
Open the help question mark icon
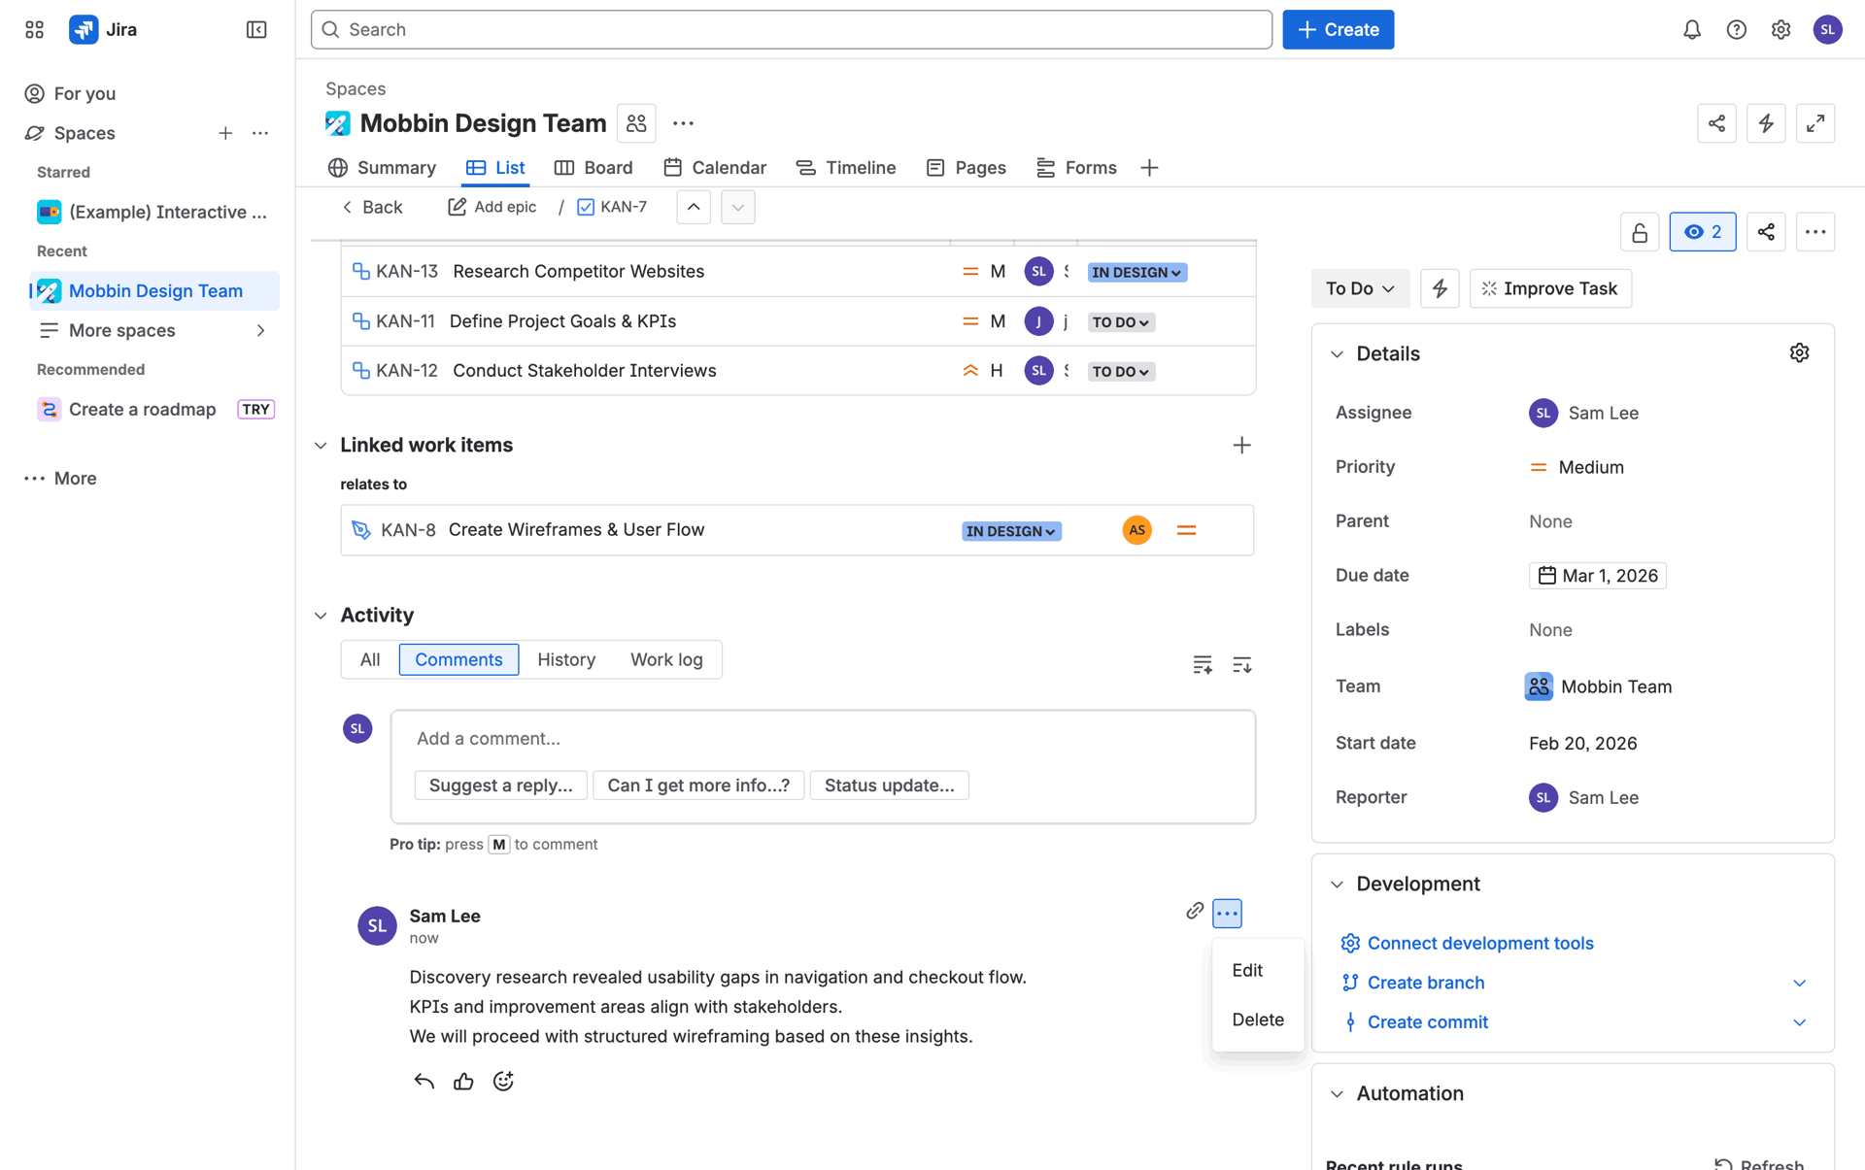coord(1737,29)
